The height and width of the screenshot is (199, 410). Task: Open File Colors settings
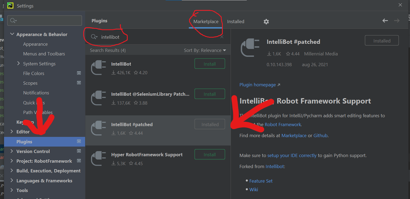pos(34,73)
